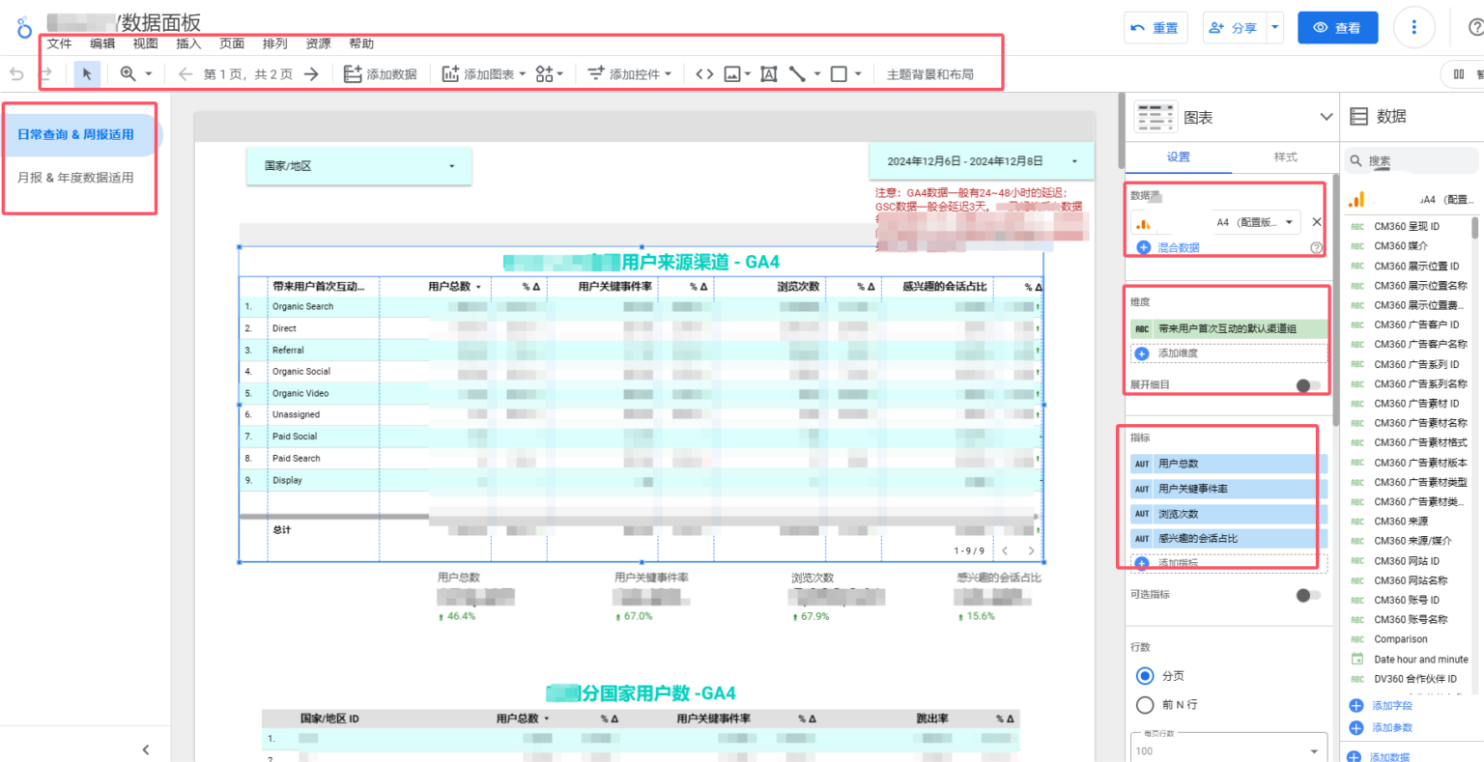Open the code embed tool

(x=702, y=73)
